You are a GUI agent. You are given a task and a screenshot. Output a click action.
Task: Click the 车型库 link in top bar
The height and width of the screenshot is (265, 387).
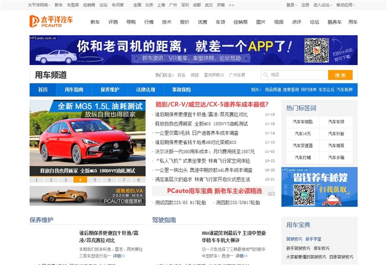73,5
